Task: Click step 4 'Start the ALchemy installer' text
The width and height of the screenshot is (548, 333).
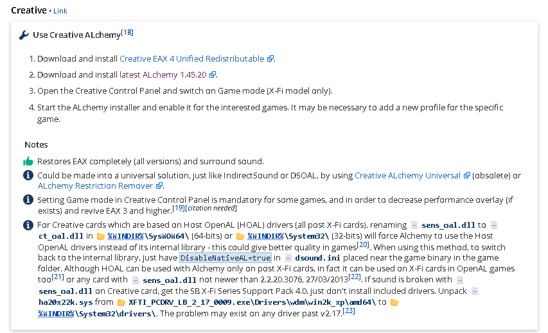Action: click(x=270, y=113)
